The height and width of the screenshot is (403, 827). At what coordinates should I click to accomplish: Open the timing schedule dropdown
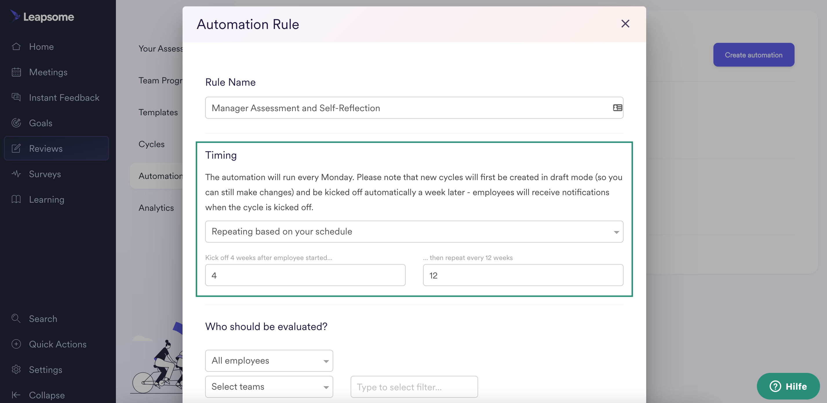click(x=414, y=231)
